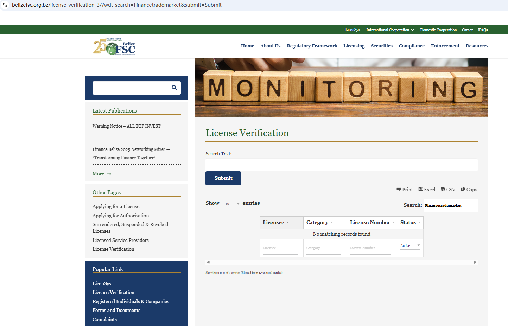Open Warning Notice – ALL TOP INVEST
Screen dimensions: 508x326
[126, 126]
